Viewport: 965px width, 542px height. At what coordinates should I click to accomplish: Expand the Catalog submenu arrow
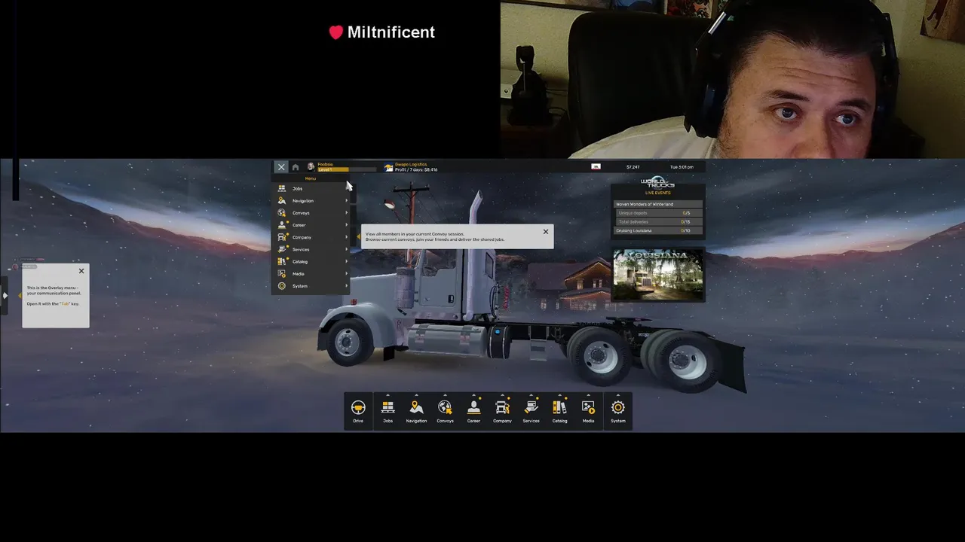coord(347,261)
